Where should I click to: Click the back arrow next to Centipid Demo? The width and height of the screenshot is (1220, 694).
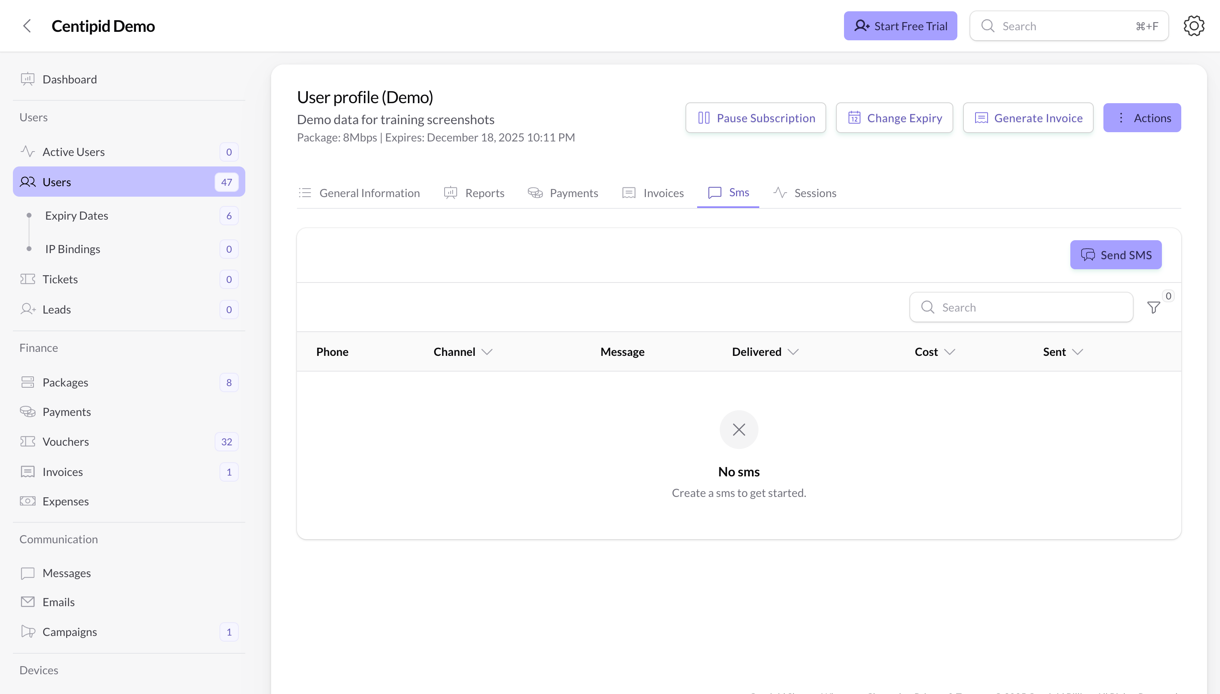point(27,26)
